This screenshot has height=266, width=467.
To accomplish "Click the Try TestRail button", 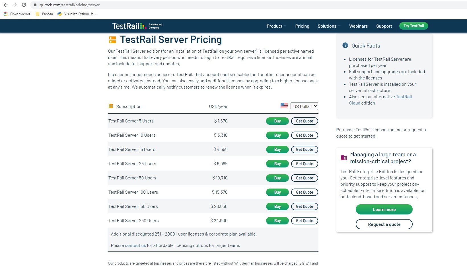I will [413, 26].
